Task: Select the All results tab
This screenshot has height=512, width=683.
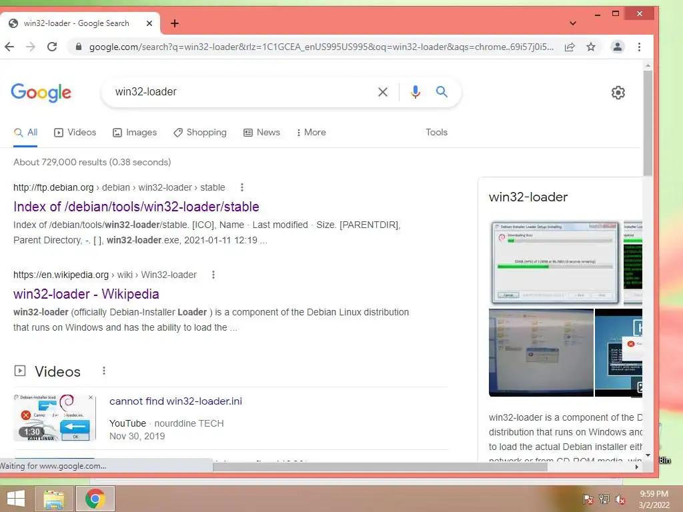Action: coord(26,133)
